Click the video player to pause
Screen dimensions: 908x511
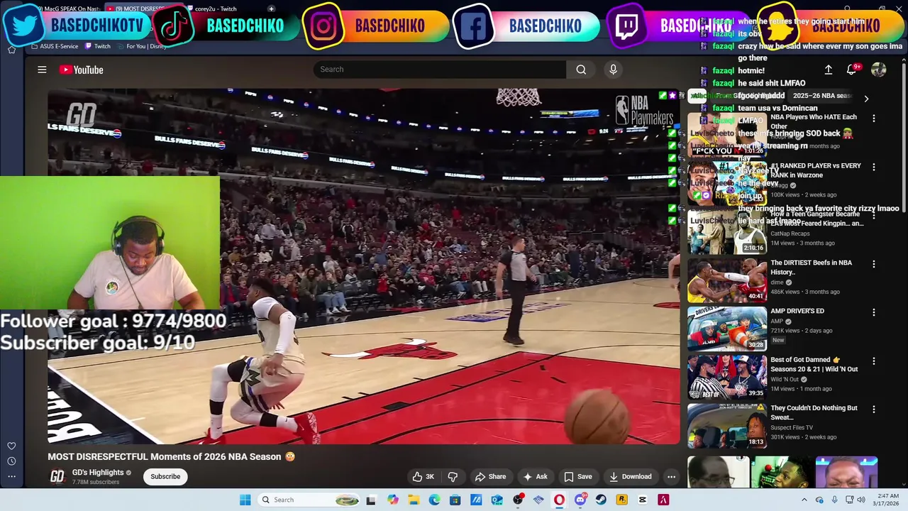pyautogui.click(x=363, y=266)
